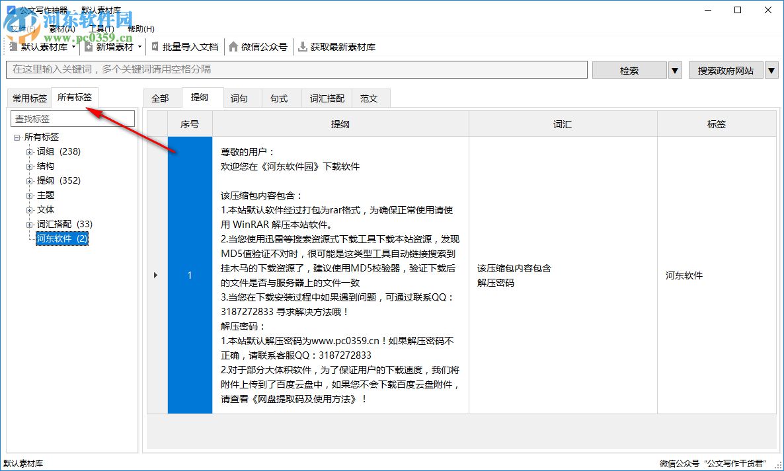The image size is (784, 471).
Task: Open the 帮助(H) menu
Action: pos(141,29)
